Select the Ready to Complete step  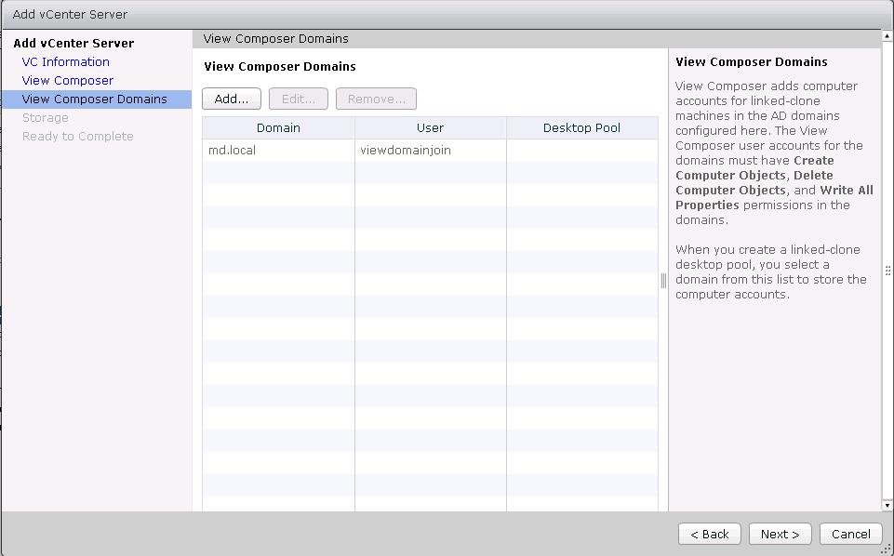tap(77, 137)
